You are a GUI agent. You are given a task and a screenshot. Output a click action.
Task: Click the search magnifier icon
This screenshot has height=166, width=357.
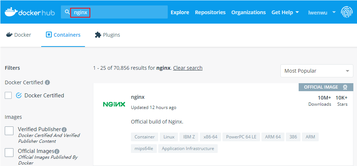click(x=67, y=12)
